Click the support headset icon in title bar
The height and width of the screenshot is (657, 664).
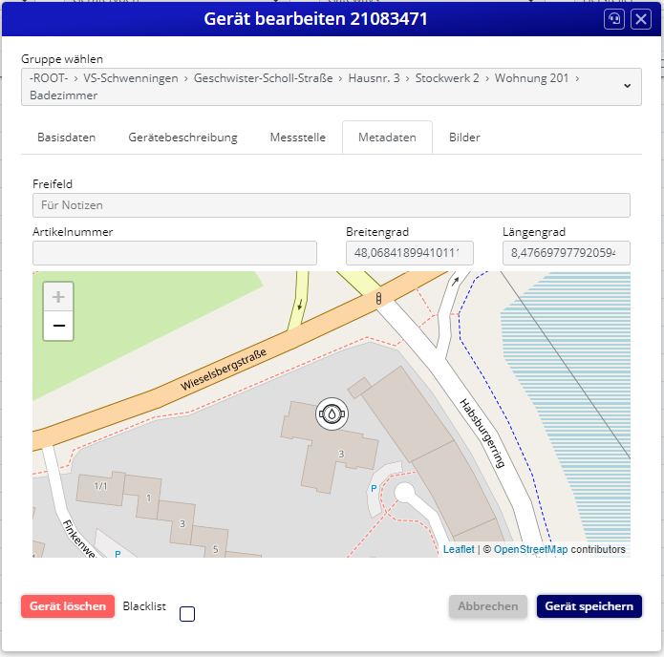coord(614,19)
